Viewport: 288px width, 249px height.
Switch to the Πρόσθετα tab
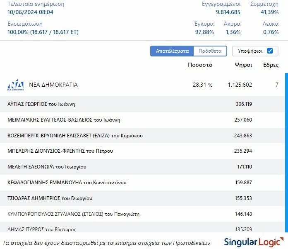tap(210, 51)
